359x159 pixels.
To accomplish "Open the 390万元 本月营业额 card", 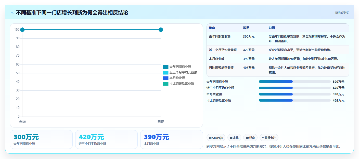I will tap(172, 139).
